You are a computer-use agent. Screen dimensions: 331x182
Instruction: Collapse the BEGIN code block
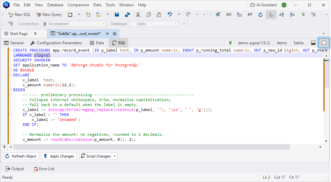[10, 90]
